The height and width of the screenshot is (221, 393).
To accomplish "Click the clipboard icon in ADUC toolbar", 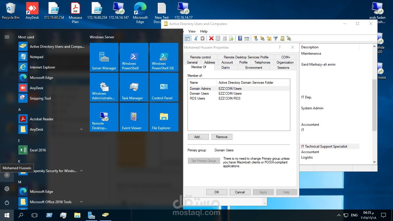I will (x=203, y=38).
